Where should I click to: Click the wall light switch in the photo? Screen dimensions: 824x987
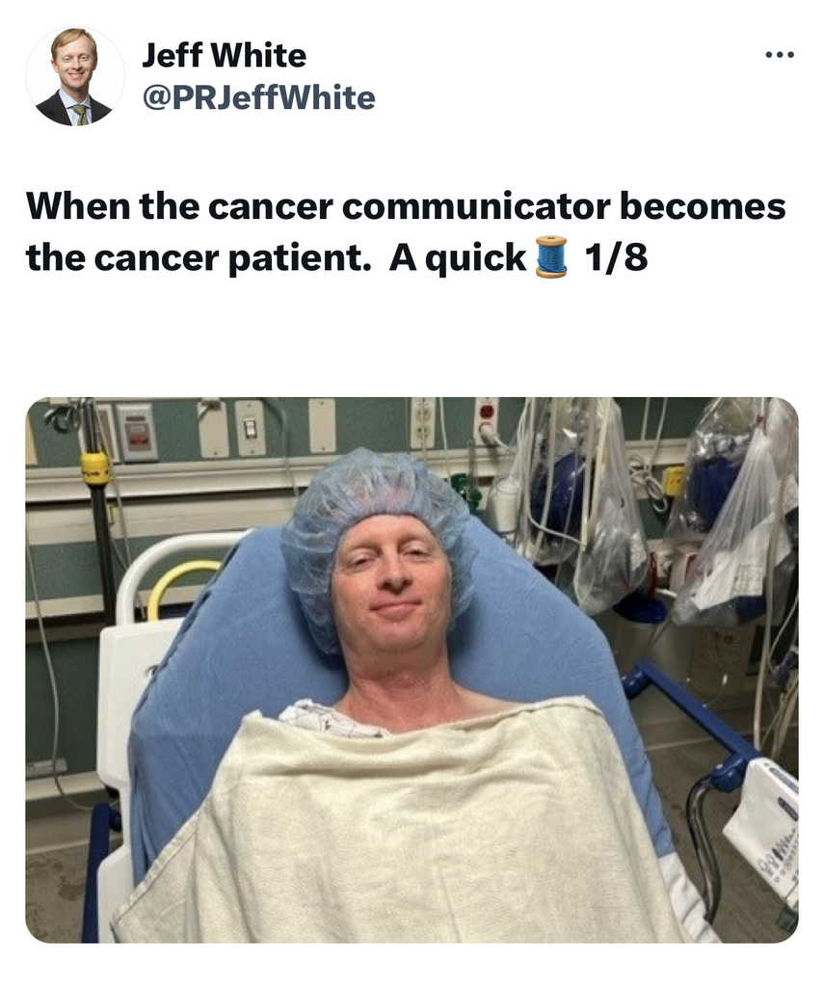pyautogui.click(x=250, y=428)
